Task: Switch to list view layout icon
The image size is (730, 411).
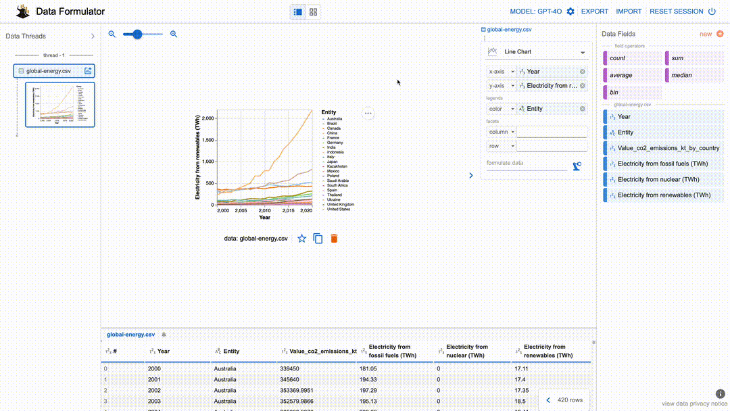Action: pos(298,11)
